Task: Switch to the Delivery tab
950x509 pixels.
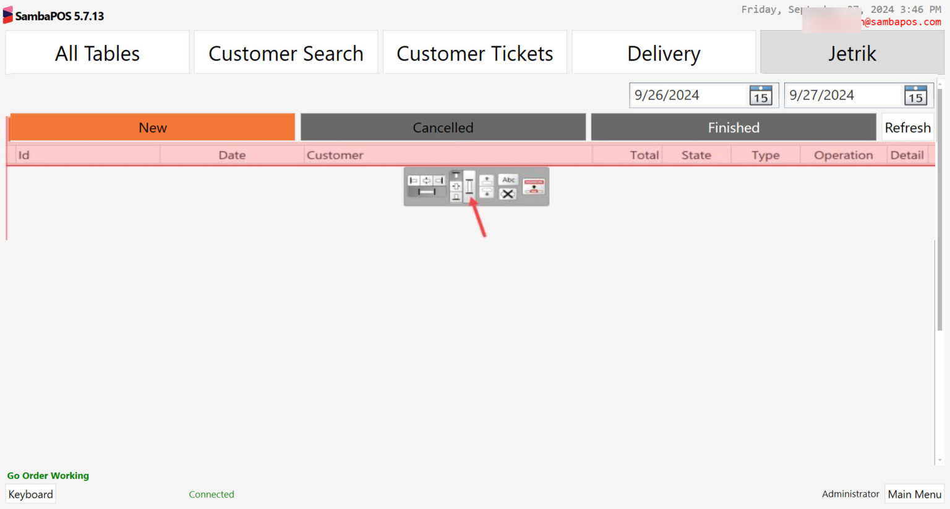Action: pyautogui.click(x=664, y=53)
